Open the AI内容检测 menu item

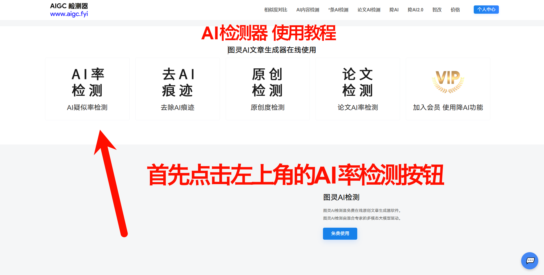tap(307, 9)
